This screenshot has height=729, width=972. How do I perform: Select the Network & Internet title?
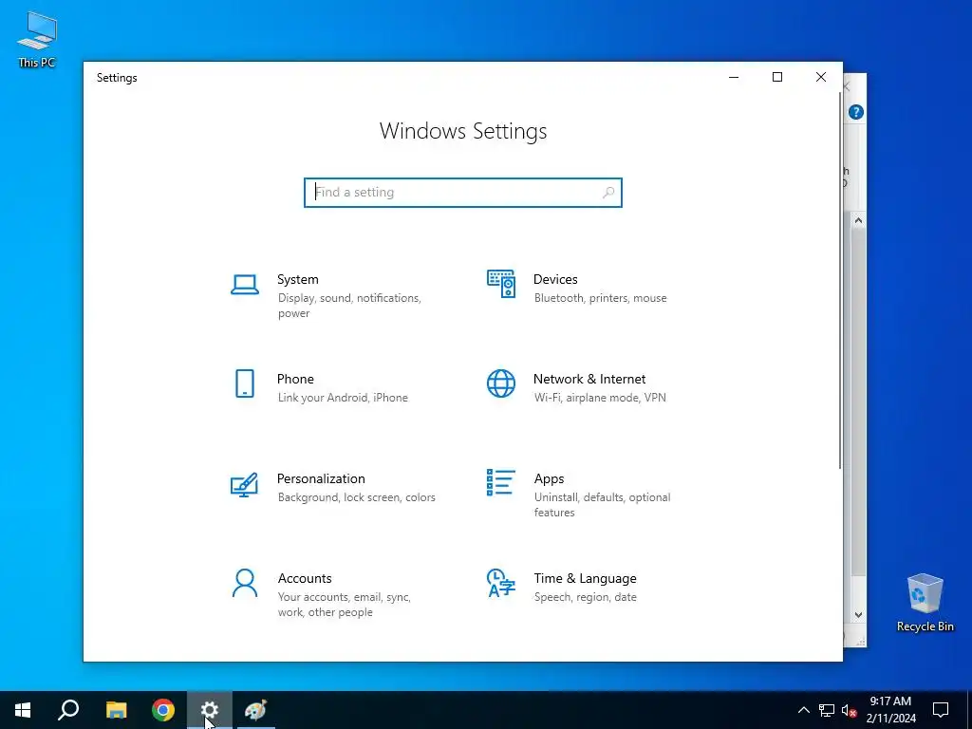(x=589, y=380)
